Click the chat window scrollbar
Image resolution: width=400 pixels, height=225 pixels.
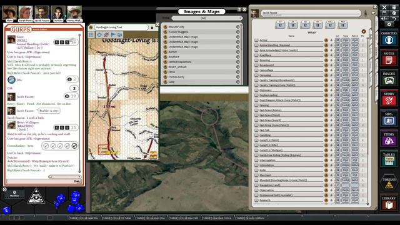pyautogui.click(x=79, y=103)
